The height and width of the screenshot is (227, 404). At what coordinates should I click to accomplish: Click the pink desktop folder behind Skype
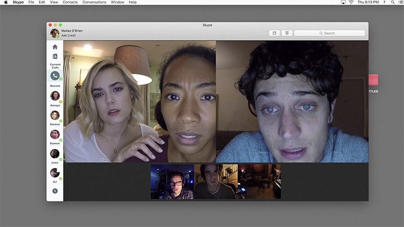click(x=373, y=80)
